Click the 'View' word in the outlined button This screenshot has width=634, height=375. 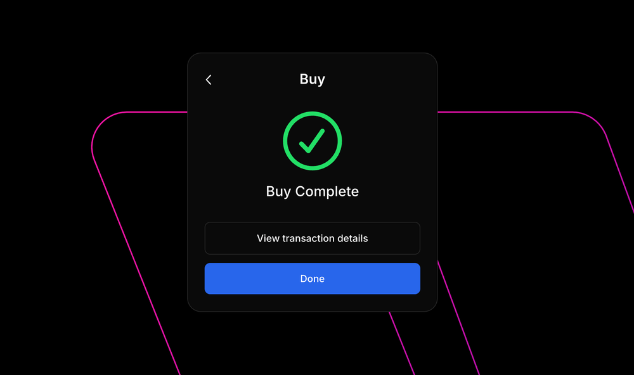(268, 238)
